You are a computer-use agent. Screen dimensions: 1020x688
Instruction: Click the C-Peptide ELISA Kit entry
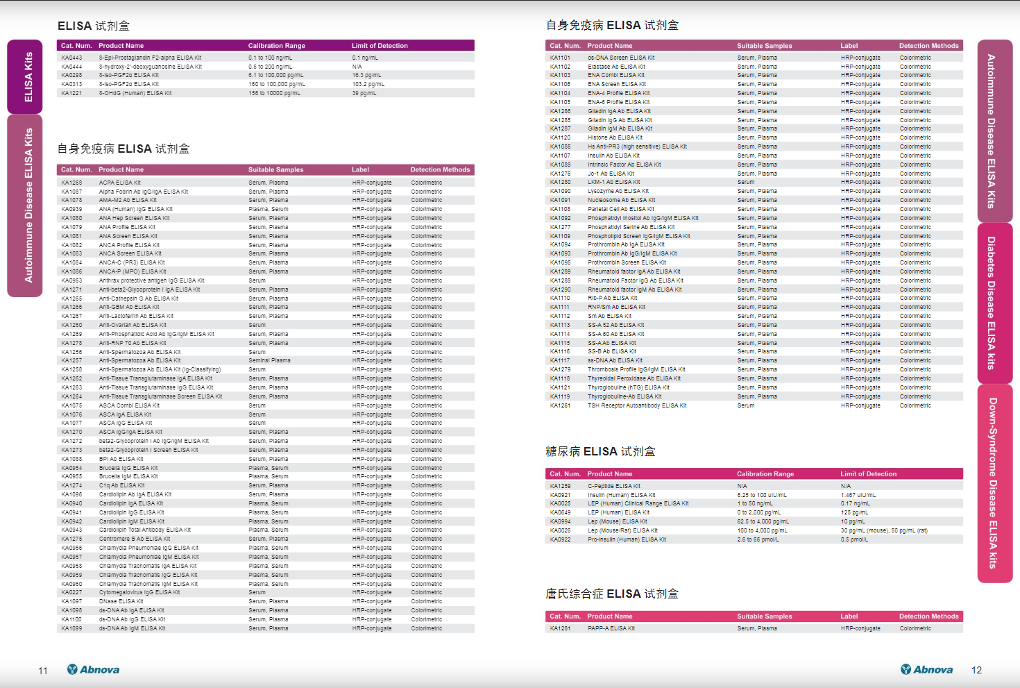pos(614,486)
